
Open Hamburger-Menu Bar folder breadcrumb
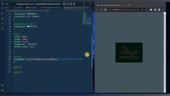tap(17, 11)
